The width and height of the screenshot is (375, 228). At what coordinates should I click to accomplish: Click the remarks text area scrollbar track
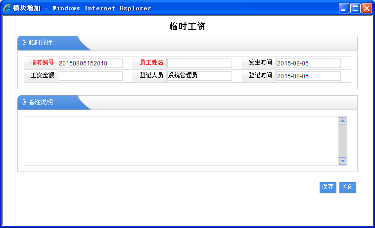pos(342,141)
